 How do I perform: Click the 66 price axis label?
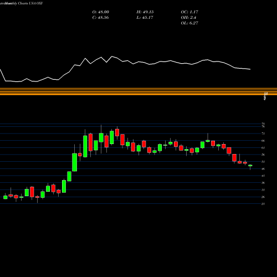click(x=263, y=141)
